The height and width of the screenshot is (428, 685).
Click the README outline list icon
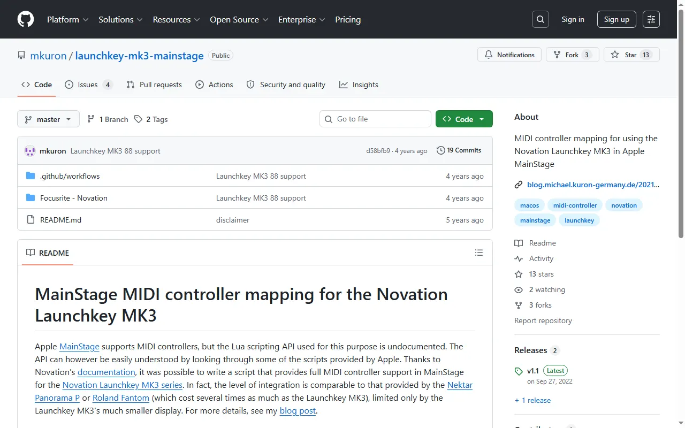pos(479,253)
